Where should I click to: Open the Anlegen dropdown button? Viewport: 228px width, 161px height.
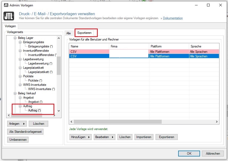[x=17, y=124]
